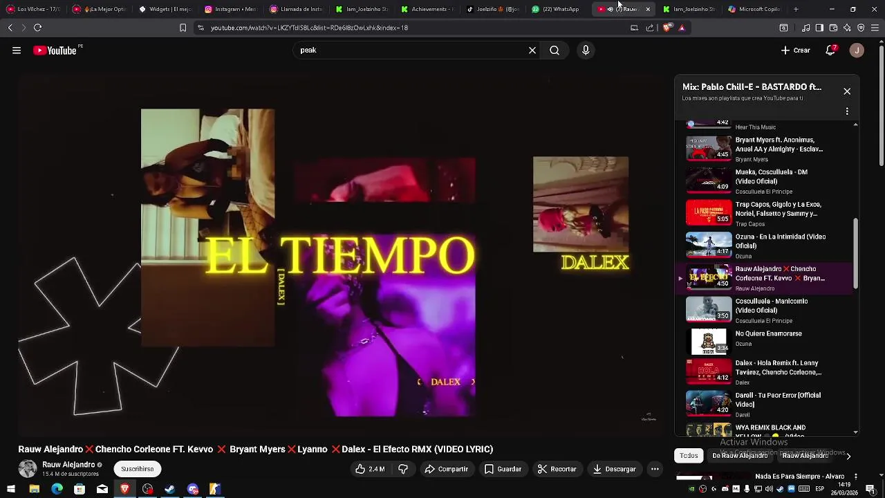Run search with the magnifier icon
Viewport: 885px width, 498px height.
click(555, 50)
